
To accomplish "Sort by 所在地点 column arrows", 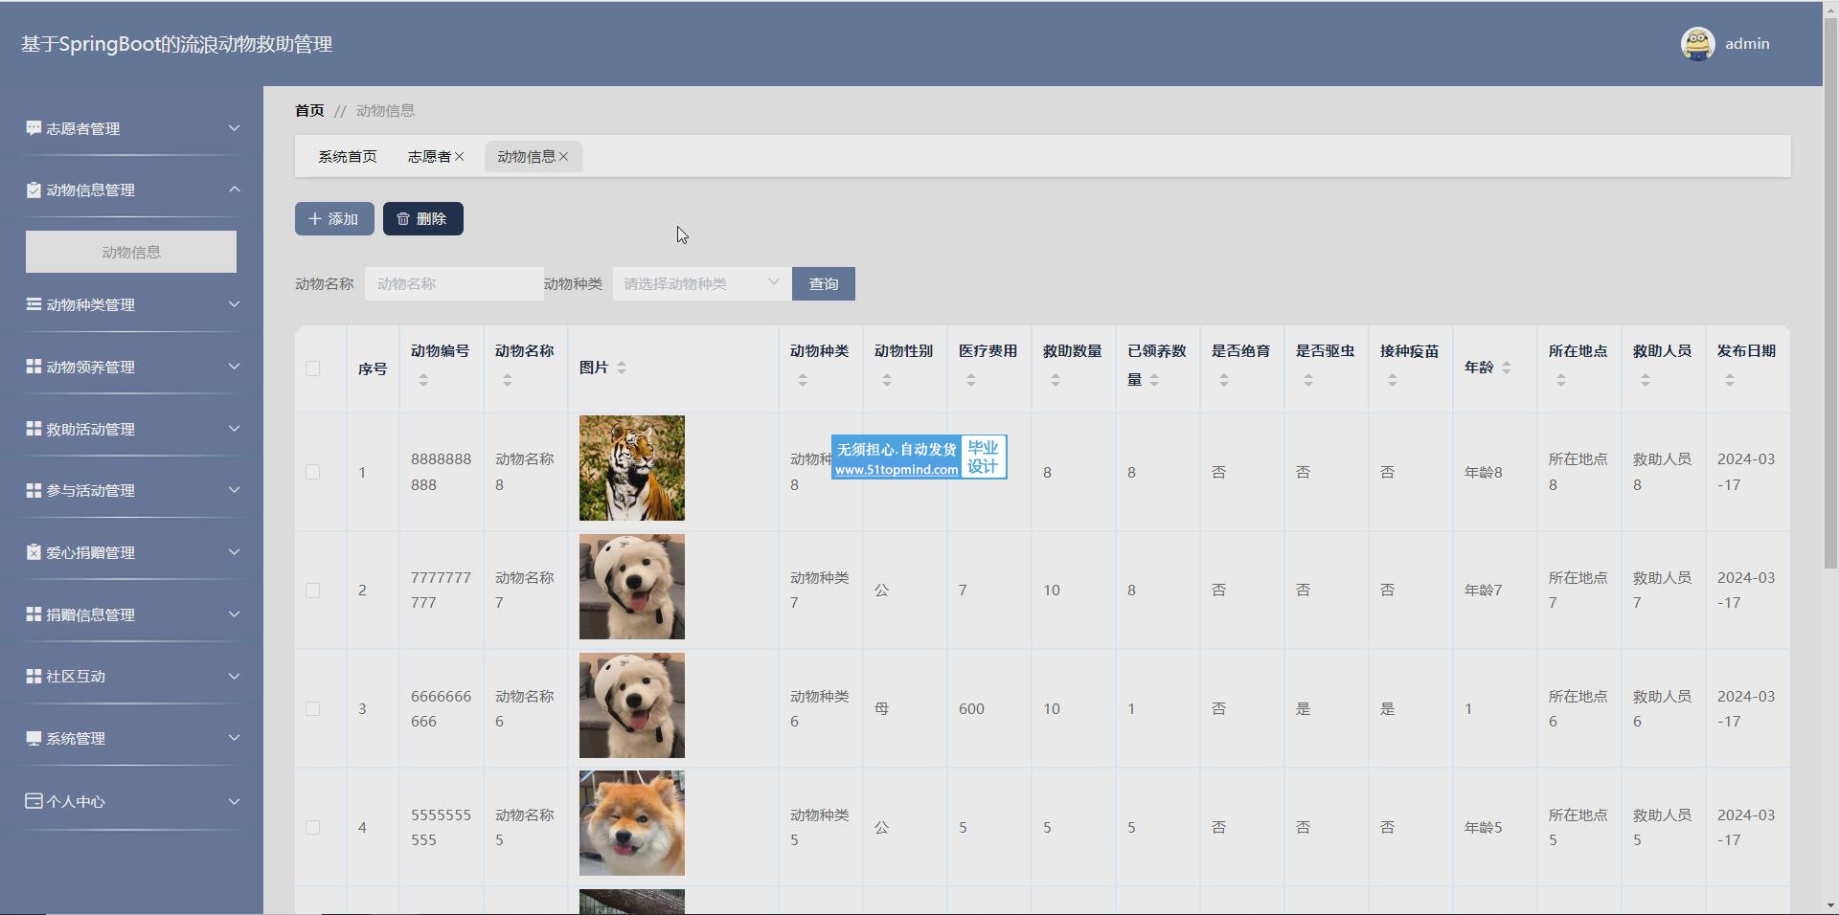I will click(x=1561, y=380).
